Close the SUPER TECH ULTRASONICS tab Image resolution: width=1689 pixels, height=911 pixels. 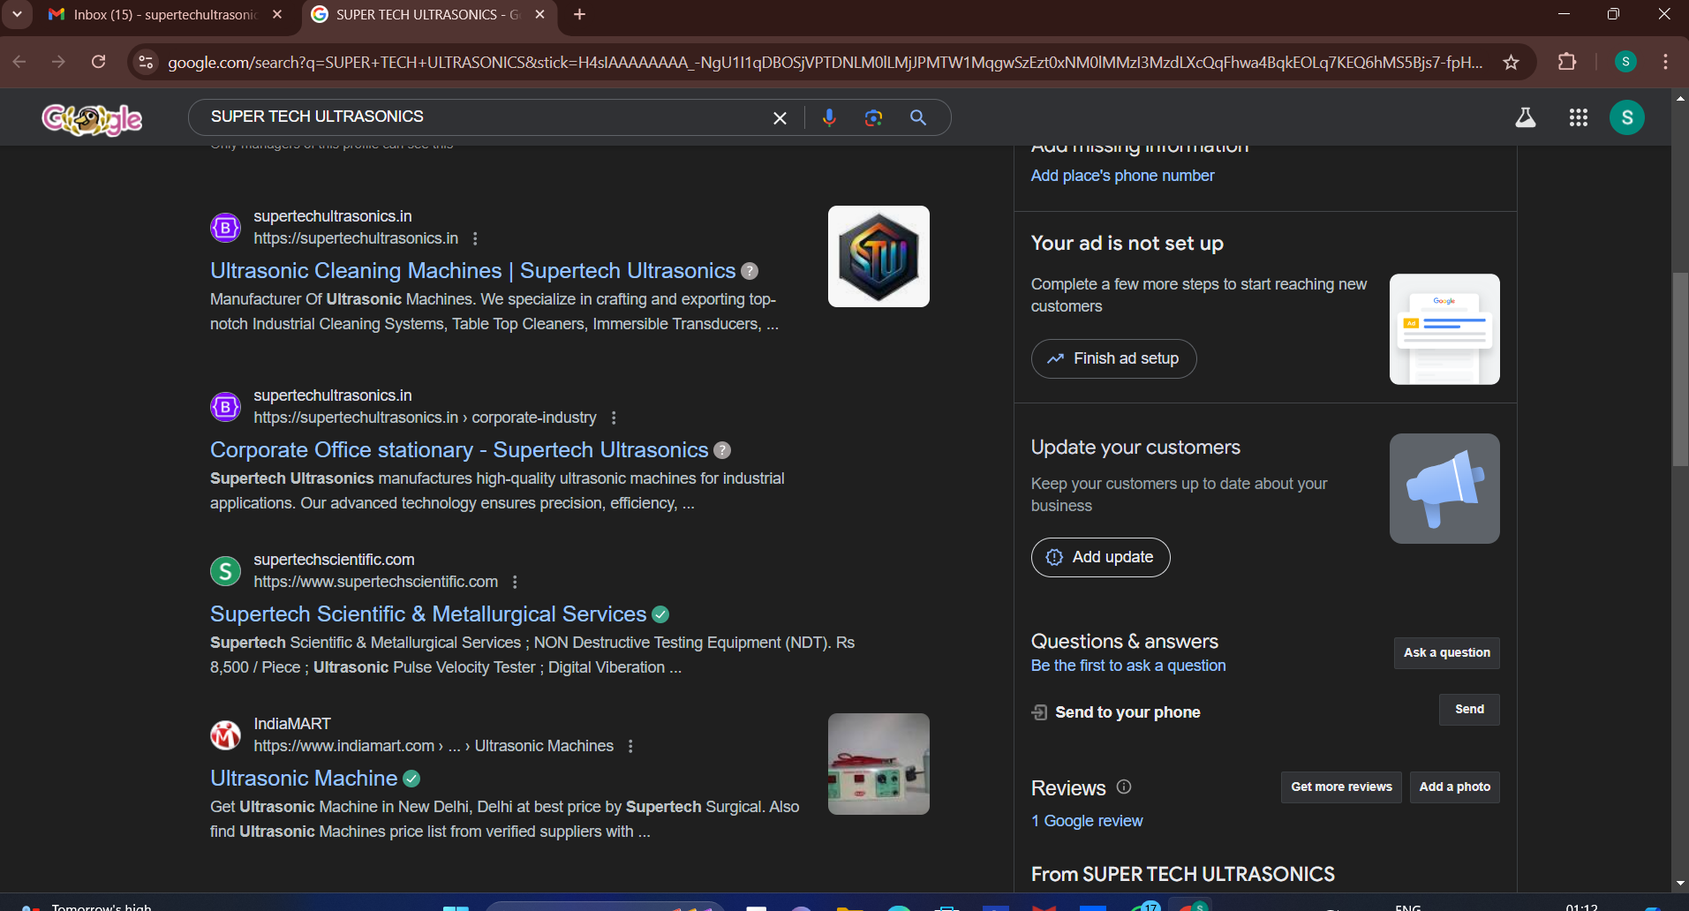tap(539, 14)
